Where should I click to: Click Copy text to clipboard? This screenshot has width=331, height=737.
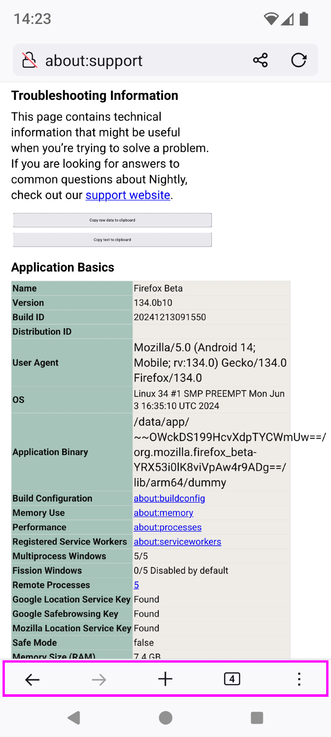point(113,240)
